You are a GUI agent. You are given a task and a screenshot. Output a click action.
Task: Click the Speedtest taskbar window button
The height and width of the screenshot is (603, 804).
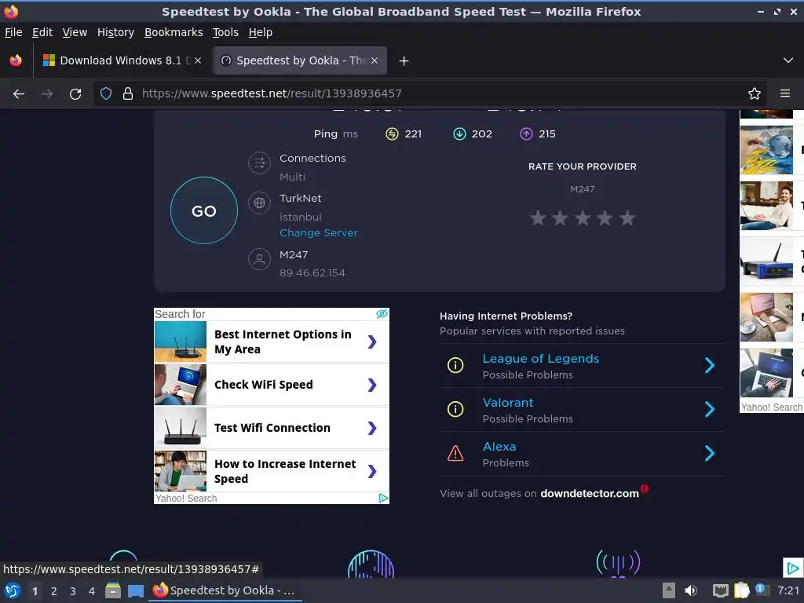tap(225, 590)
